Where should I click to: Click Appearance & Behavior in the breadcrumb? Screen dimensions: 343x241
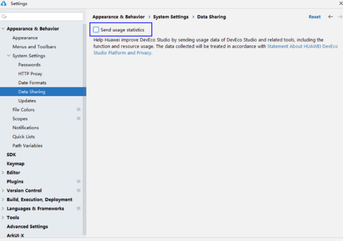[118, 17]
